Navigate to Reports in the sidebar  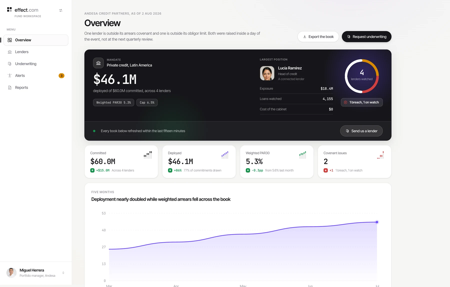[36, 88]
